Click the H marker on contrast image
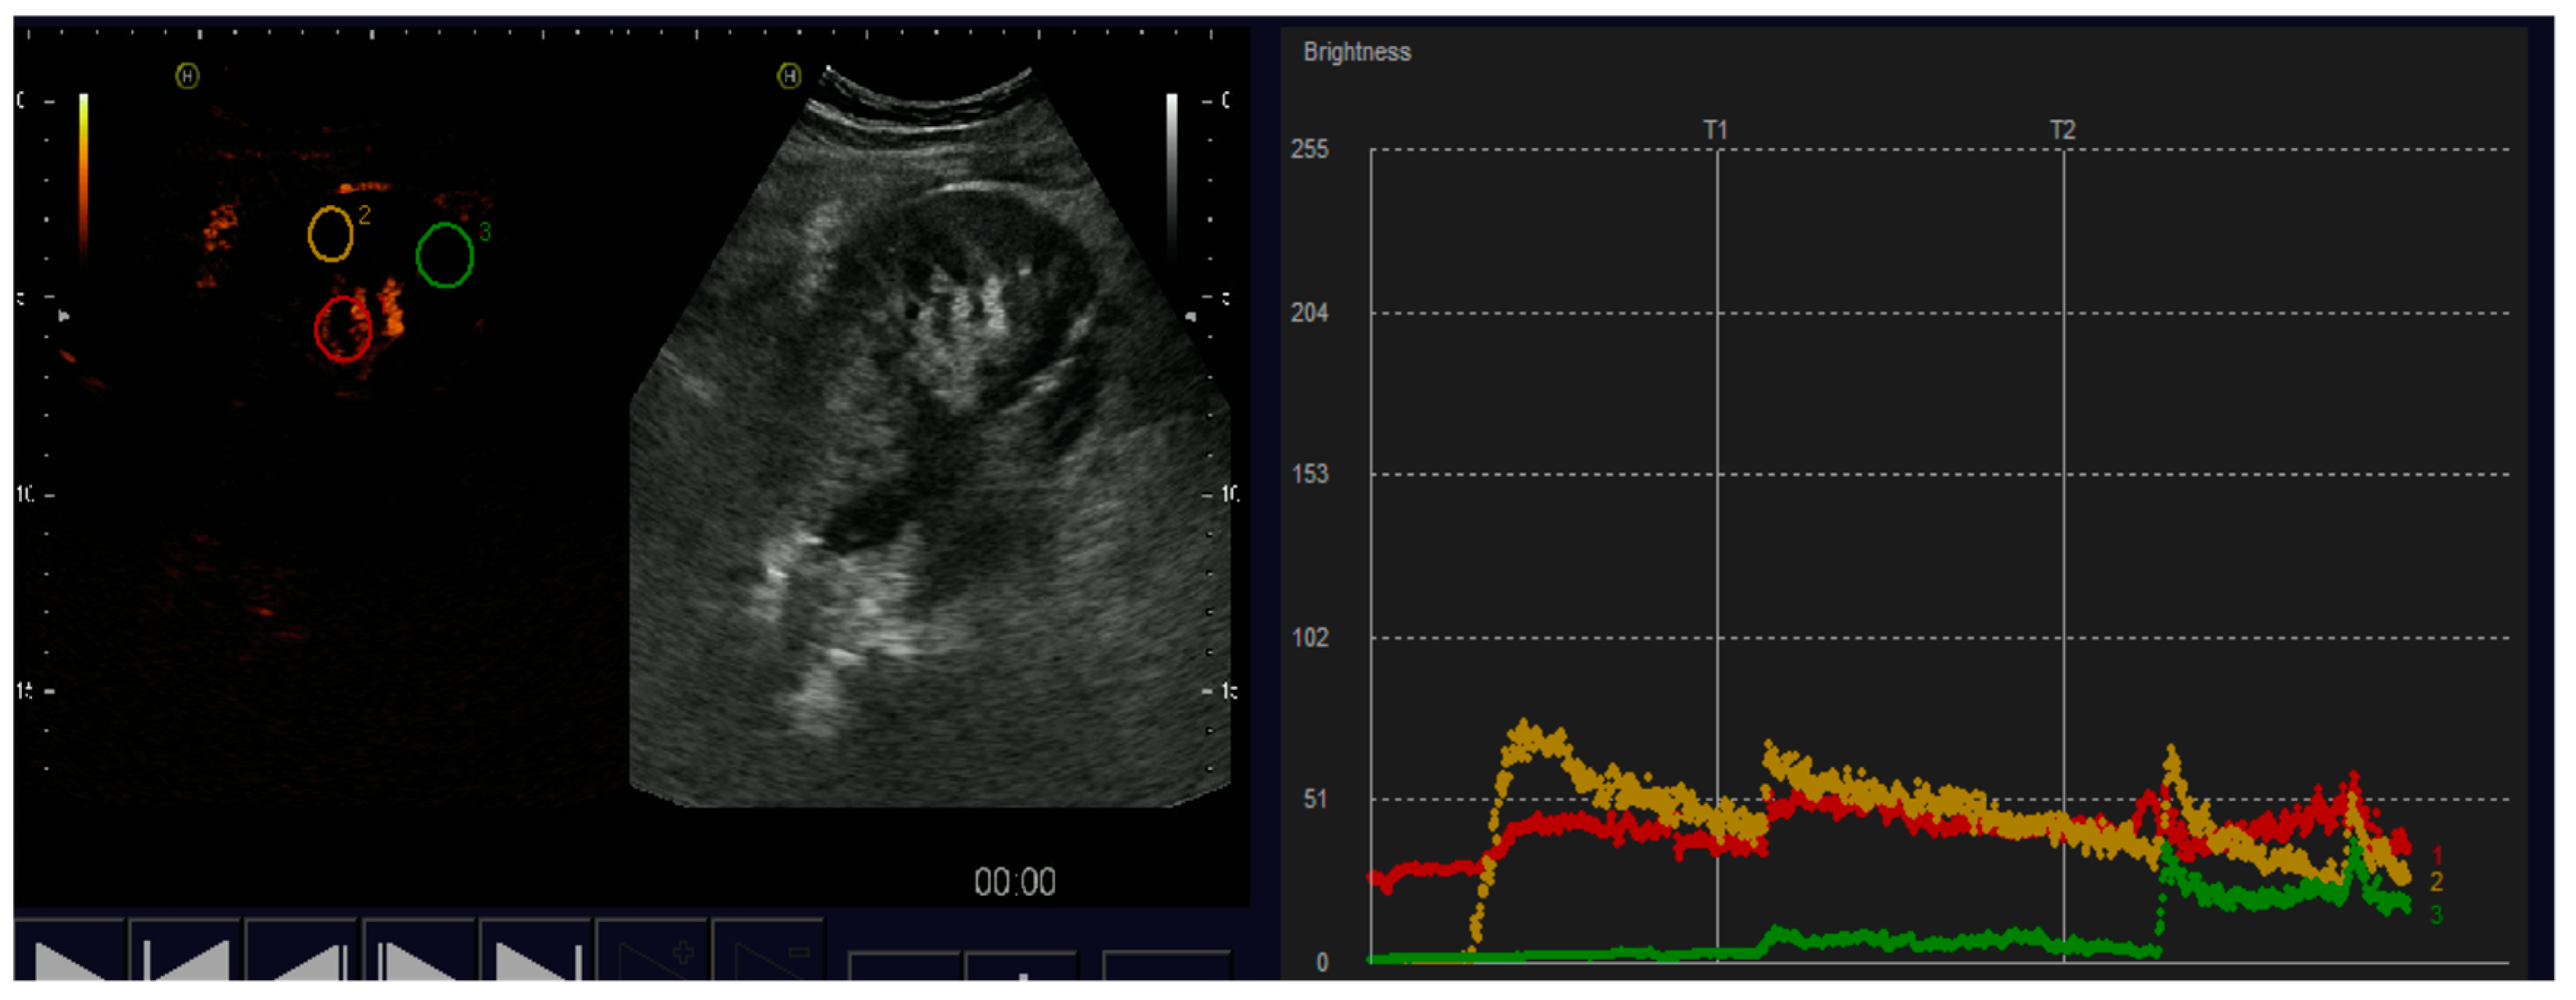Screen dimensions: 2576x1000 [187, 76]
